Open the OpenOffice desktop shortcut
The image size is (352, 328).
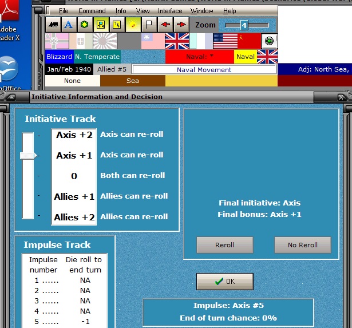[x=9, y=72]
